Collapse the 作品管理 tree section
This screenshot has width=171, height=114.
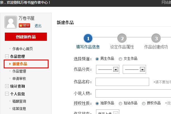pos(7,56)
